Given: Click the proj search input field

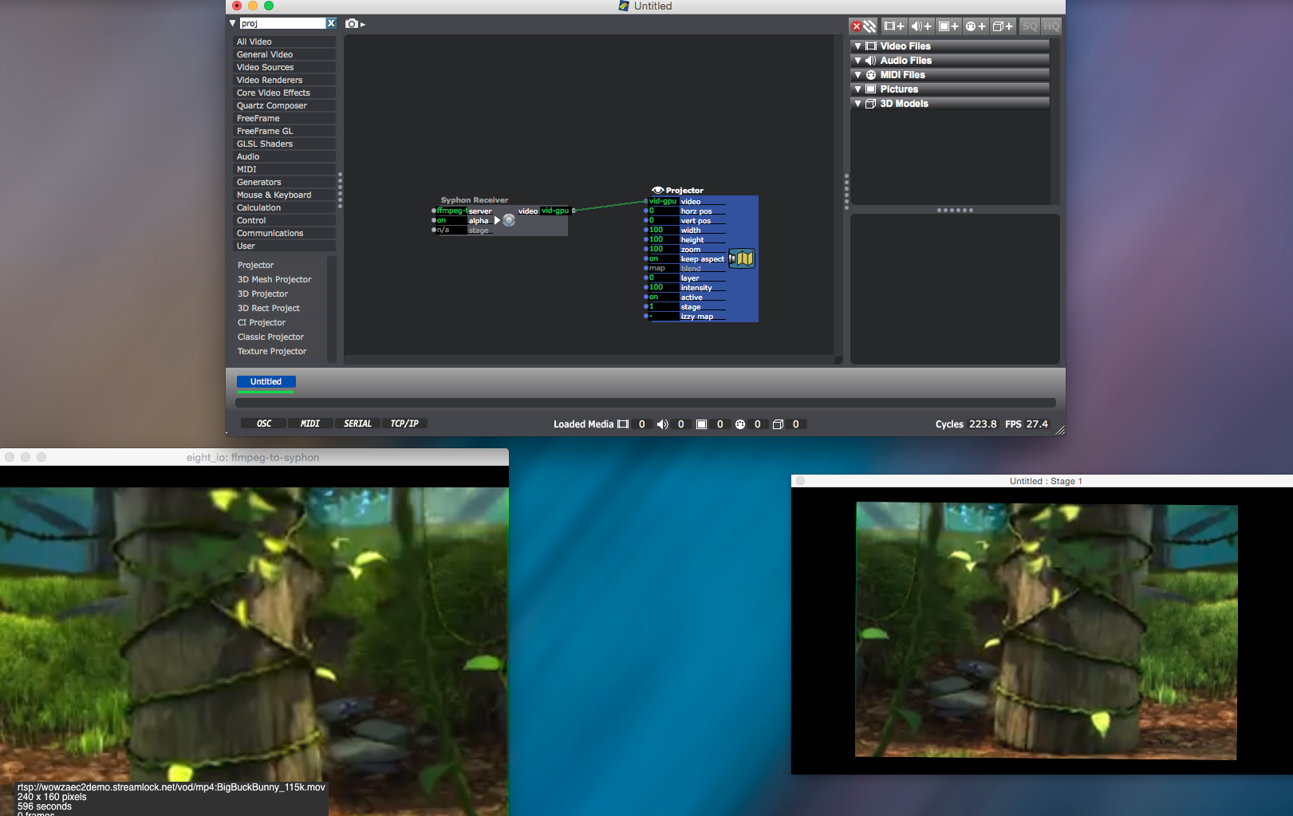Looking at the screenshot, I should pos(282,23).
